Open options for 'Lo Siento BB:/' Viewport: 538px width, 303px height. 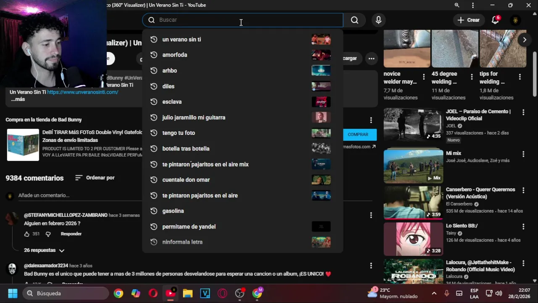(523, 227)
